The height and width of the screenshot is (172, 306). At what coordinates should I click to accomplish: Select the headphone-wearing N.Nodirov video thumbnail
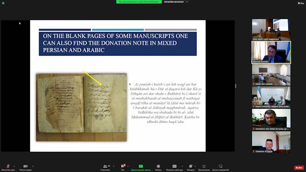[271, 120]
